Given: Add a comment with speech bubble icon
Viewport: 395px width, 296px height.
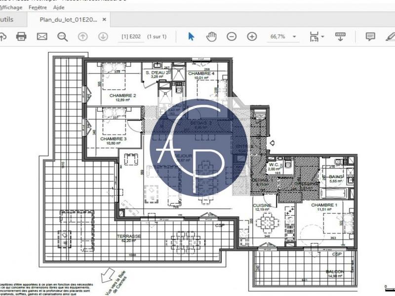Looking at the screenshot, I should tap(370, 36).
